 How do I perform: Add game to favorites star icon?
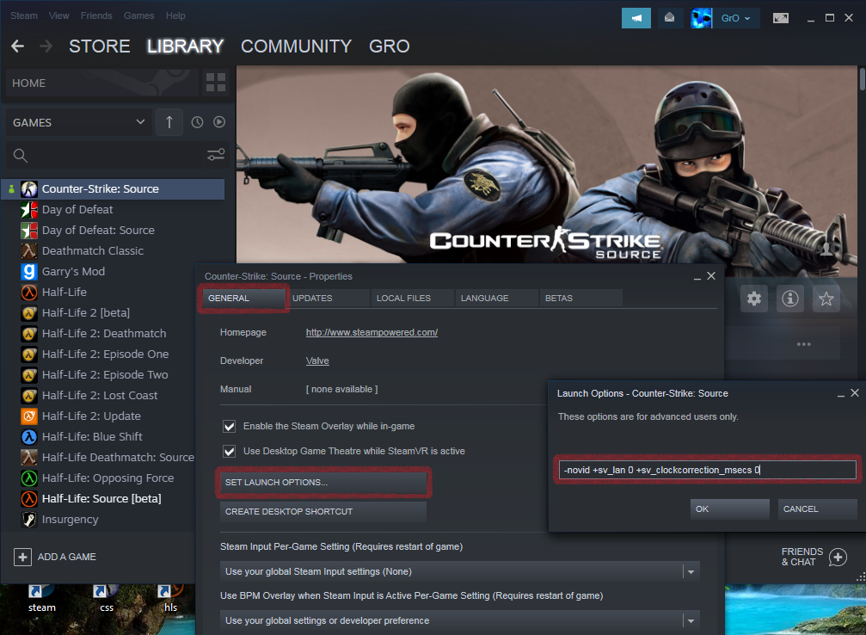click(x=826, y=299)
